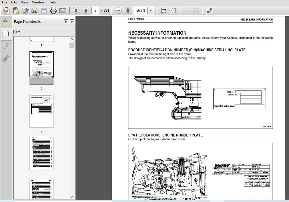Click the EPA REGULATIONS, ENGINE NUMBER PLATE heading

coord(165,135)
